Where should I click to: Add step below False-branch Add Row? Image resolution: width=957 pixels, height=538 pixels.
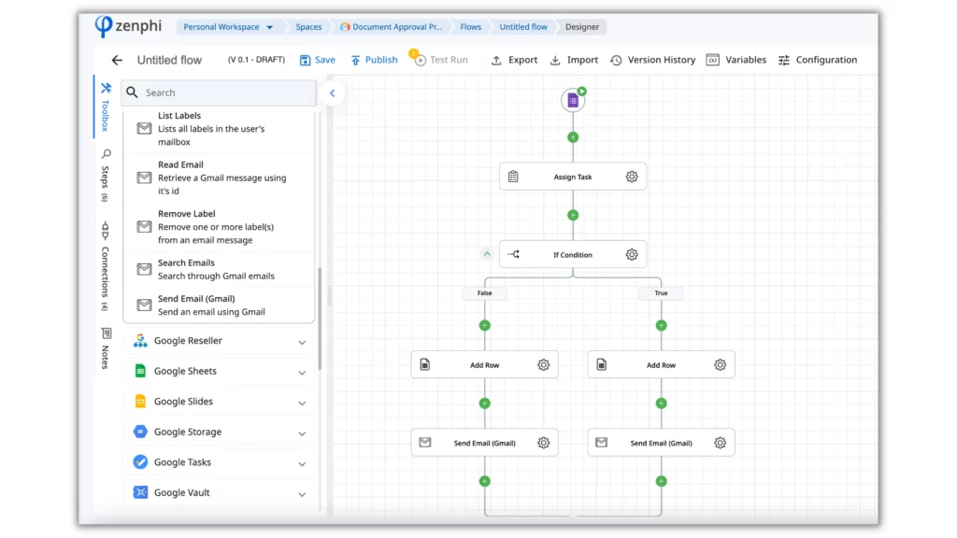[485, 403]
